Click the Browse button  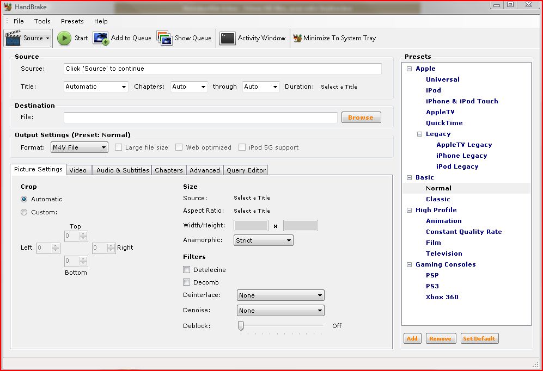tap(361, 118)
